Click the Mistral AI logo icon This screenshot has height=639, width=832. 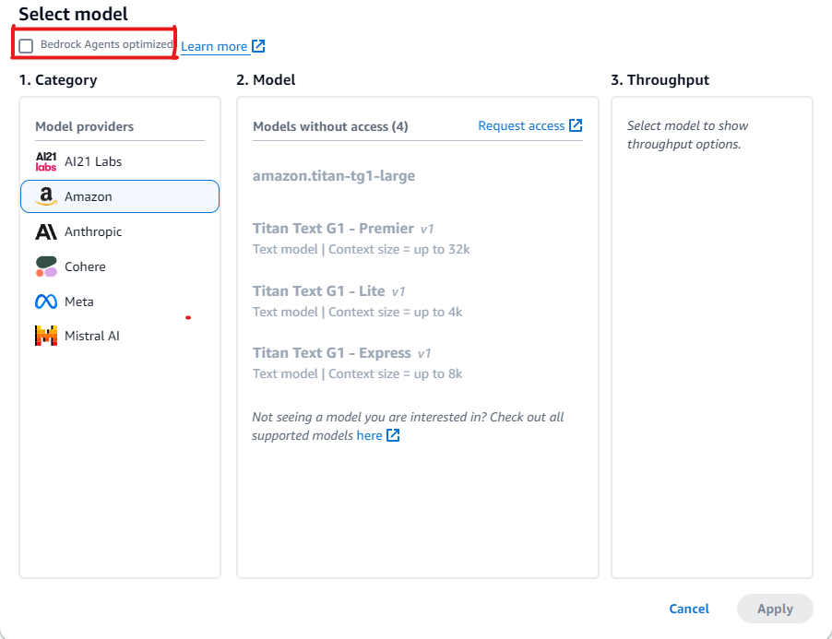tap(44, 336)
